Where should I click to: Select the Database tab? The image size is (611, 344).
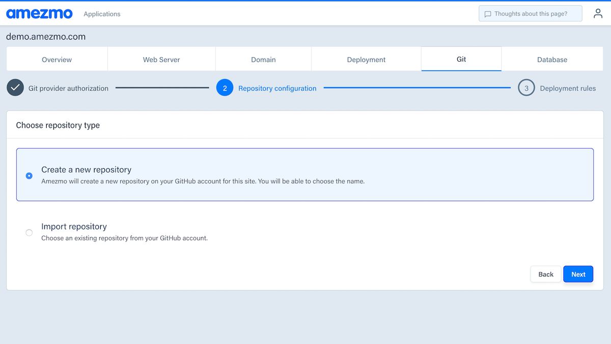point(552,59)
